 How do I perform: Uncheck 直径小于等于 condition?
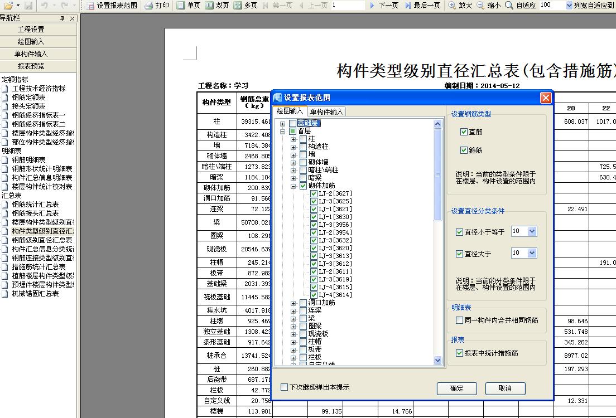click(459, 232)
